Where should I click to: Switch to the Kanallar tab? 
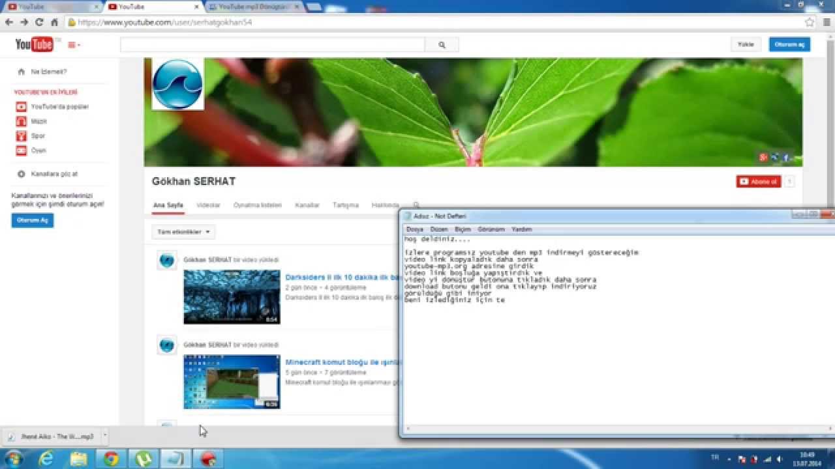pos(307,205)
